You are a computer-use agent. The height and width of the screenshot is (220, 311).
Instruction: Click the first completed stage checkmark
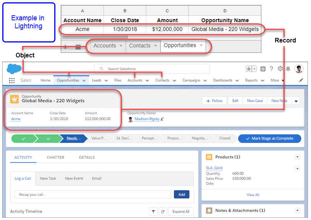pos(23,139)
